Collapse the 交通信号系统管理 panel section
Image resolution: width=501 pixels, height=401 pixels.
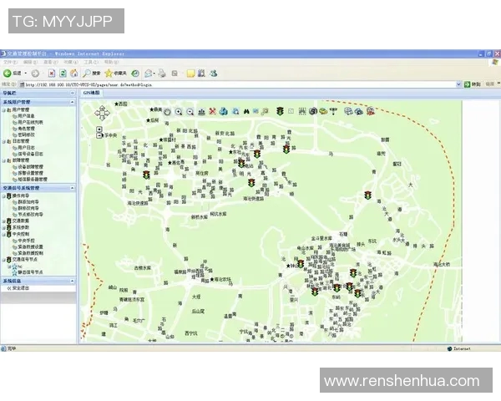click(x=73, y=189)
